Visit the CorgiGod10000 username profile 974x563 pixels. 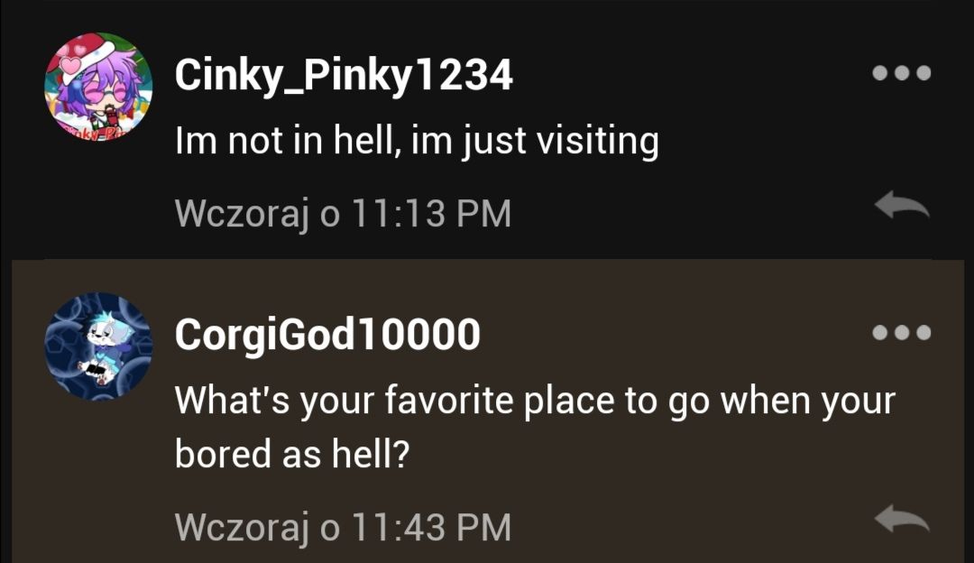tap(327, 335)
